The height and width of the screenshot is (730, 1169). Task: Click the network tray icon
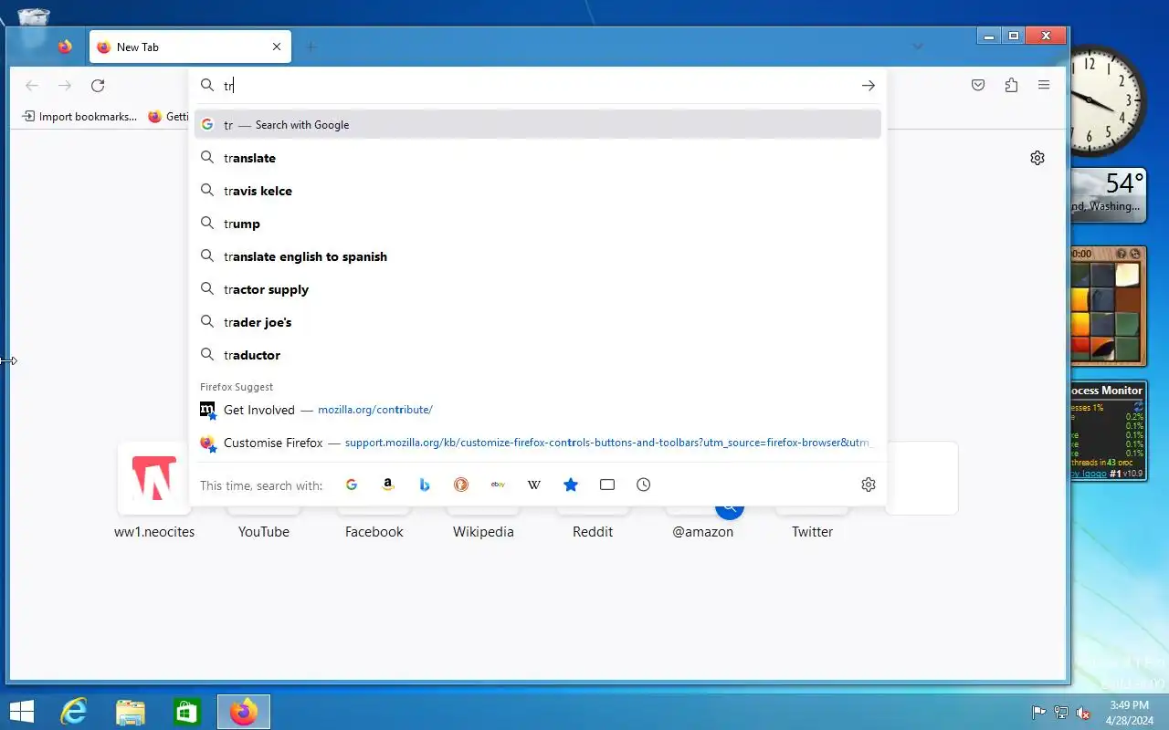click(x=1061, y=713)
